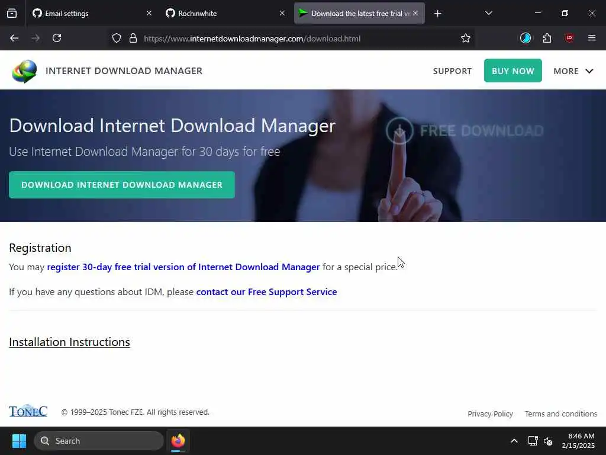The height and width of the screenshot is (455, 606).
Task: Click DOWNLOAD INTERNET DOWNLOAD MANAGER button
Action: point(122,185)
